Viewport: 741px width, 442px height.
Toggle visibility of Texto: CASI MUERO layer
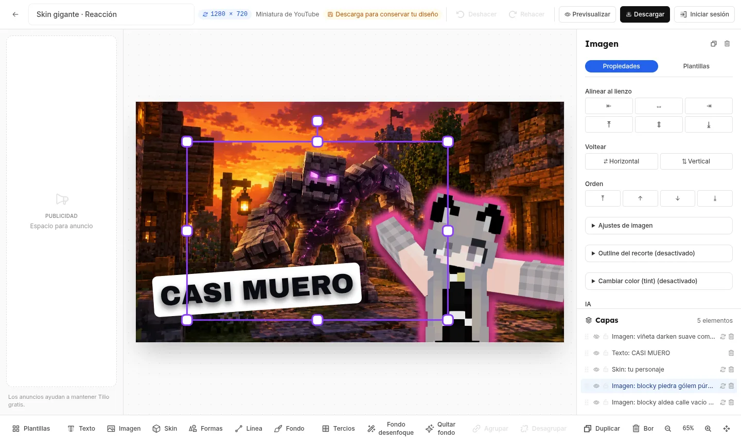(596, 353)
